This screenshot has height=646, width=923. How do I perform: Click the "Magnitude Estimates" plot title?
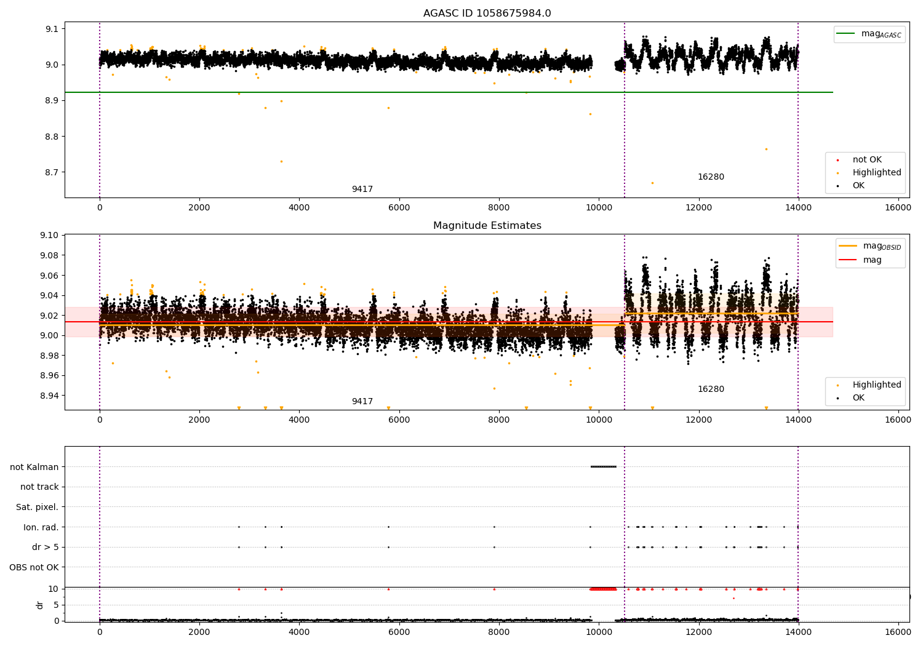[x=487, y=226]
